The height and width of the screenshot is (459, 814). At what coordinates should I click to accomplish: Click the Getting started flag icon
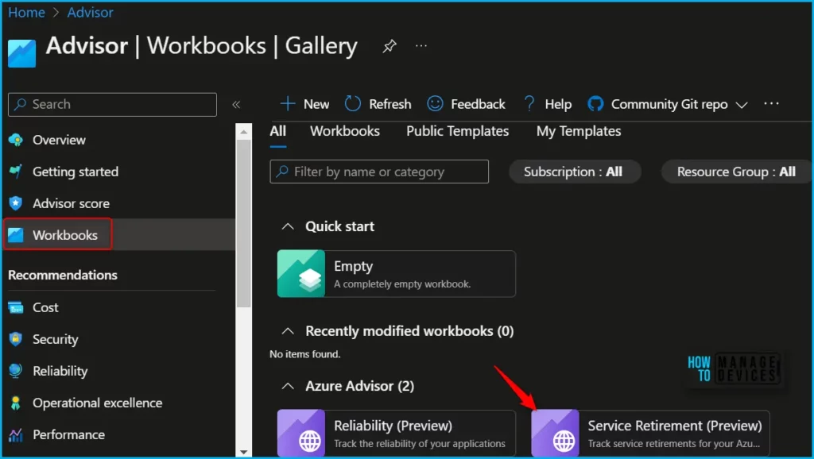(16, 172)
